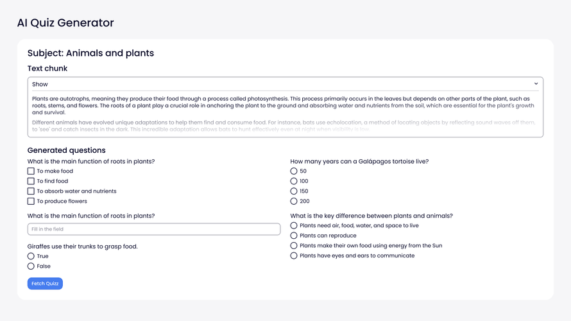Select True for the giraffes question

31,256
